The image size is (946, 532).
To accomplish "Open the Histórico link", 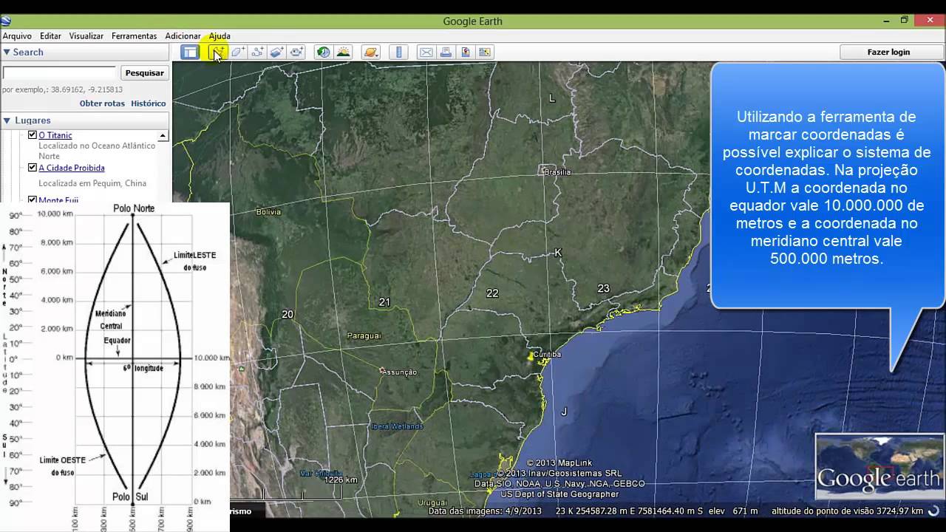I will pos(149,103).
